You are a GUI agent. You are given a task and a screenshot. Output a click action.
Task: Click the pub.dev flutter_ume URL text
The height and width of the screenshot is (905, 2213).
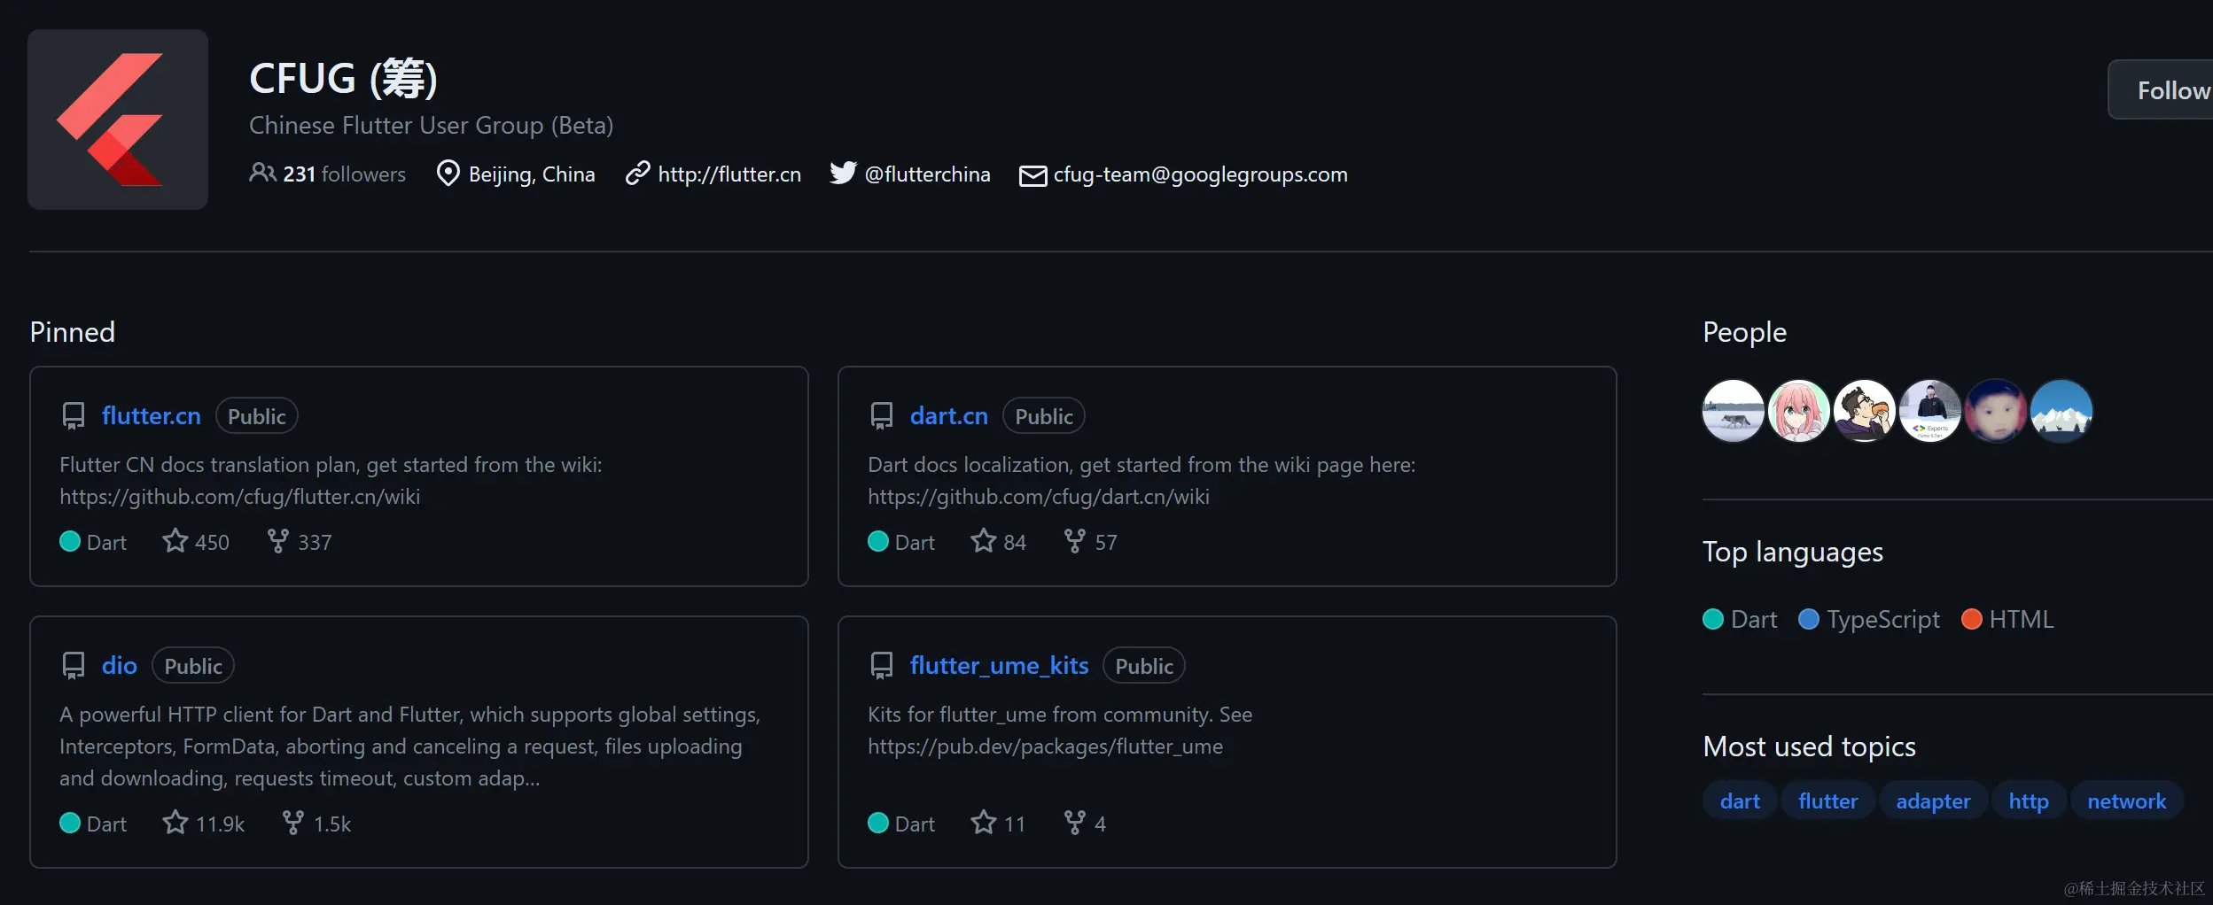pyautogui.click(x=1045, y=746)
